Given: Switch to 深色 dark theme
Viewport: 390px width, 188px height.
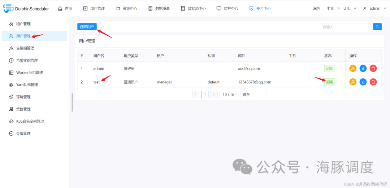Looking at the screenshot, I should pos(316,8).
